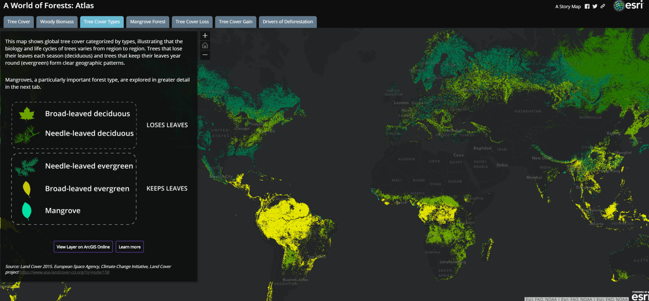
Task: Open the Tree Cover Gain tab
Action: tap(236, 22)
